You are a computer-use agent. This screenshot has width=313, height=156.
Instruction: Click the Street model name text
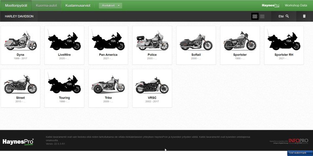click(x=20, y=98)
